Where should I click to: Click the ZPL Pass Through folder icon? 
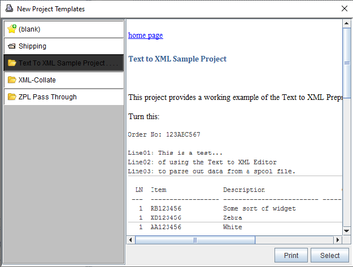coord(12,97)
